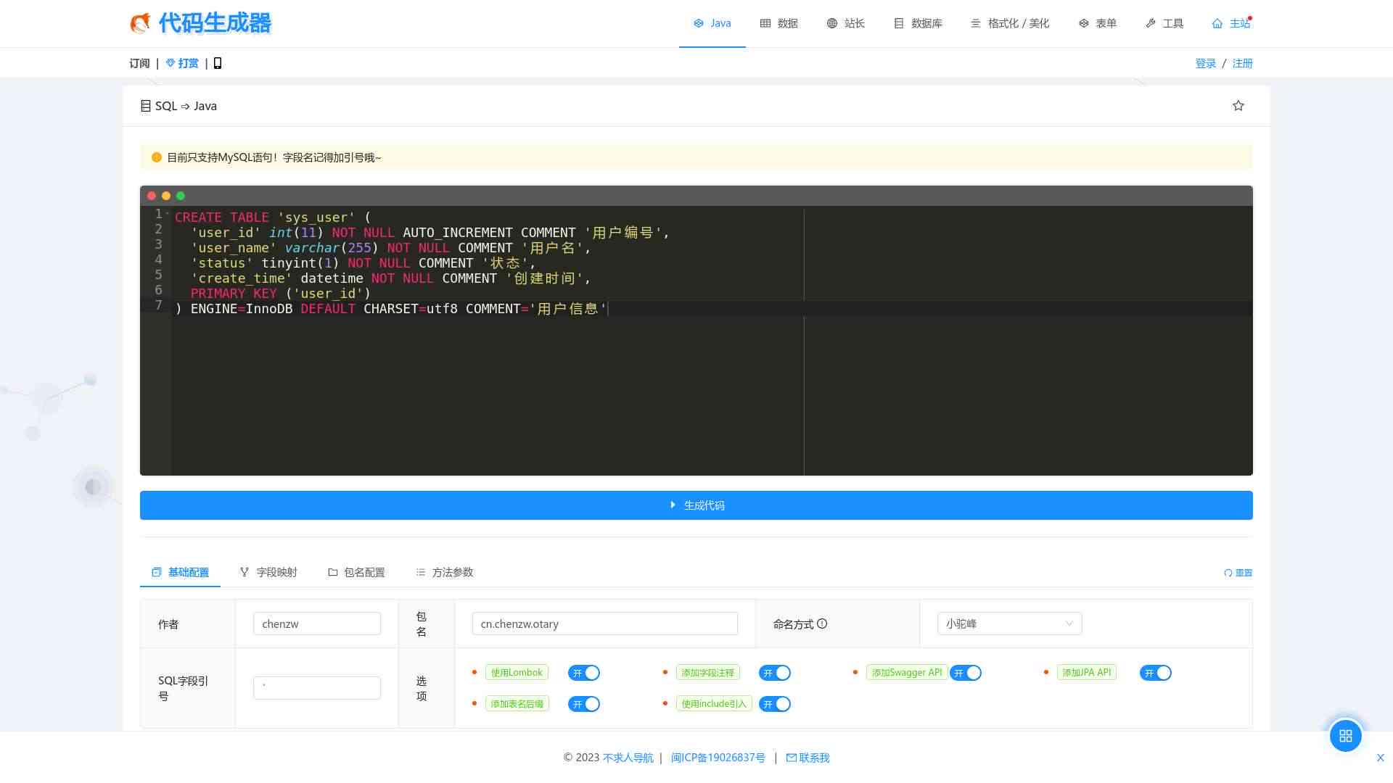
Task: Toggle the 添加JPA API switch
Action: (x=1156, y=673)
